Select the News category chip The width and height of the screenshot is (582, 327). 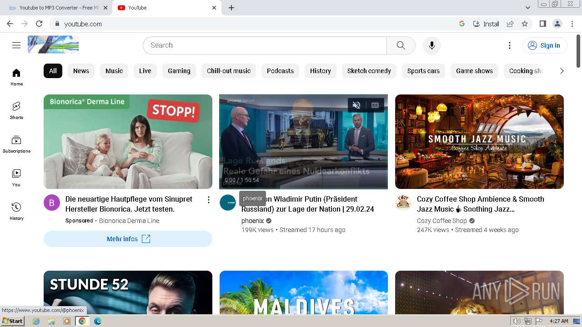pyautogui.click(x=81, y=71)
